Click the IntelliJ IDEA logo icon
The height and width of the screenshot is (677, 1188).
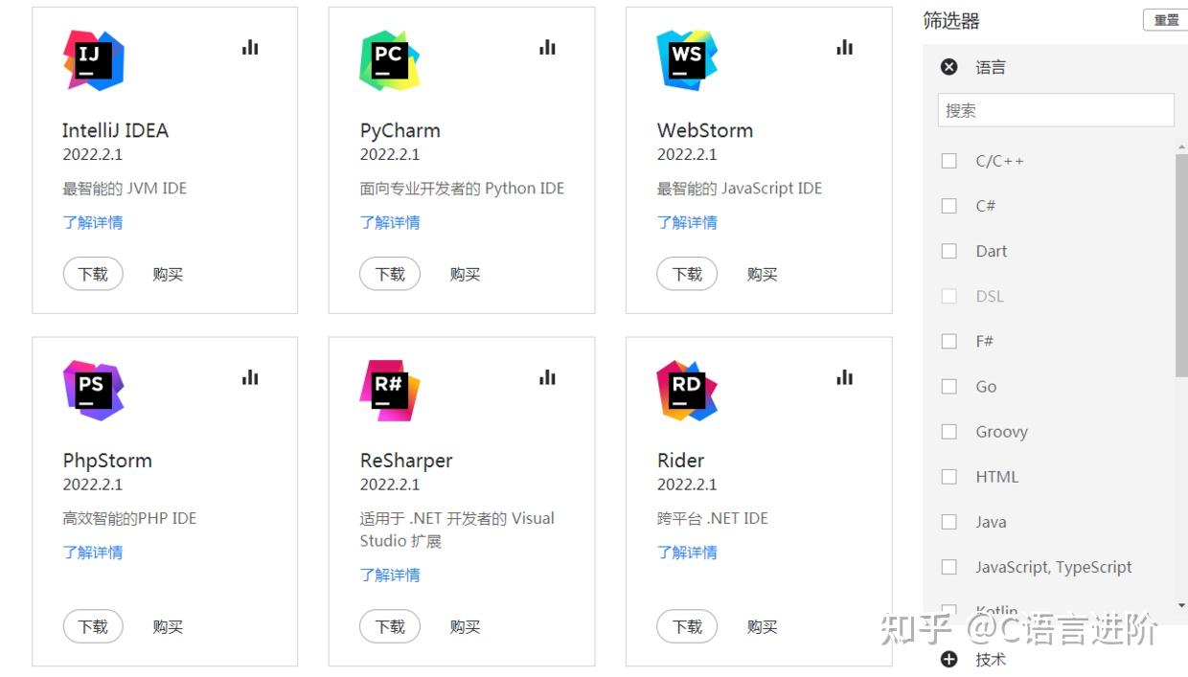tap(94, 60)
